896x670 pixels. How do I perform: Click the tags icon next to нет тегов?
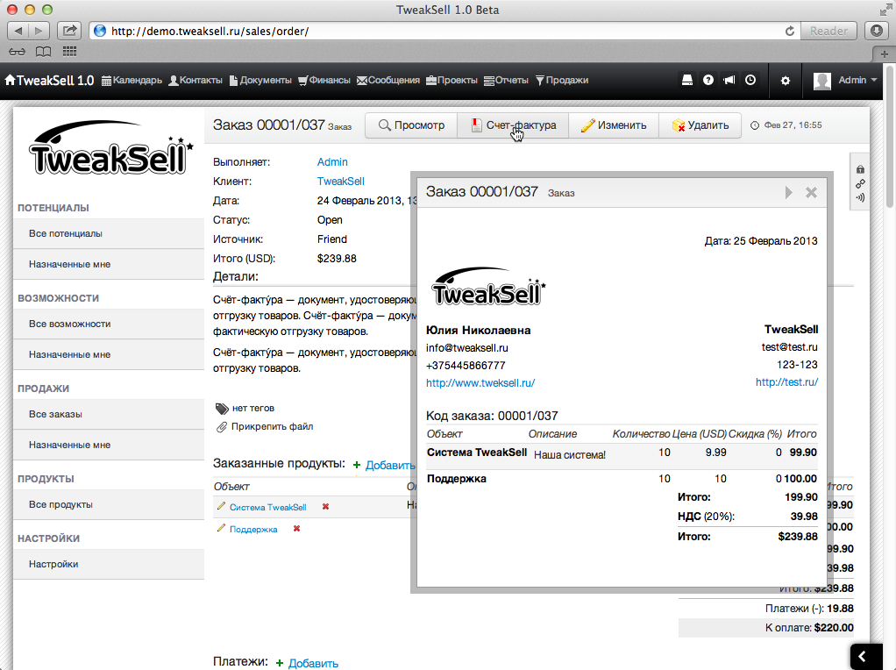[x=222, y=409]
